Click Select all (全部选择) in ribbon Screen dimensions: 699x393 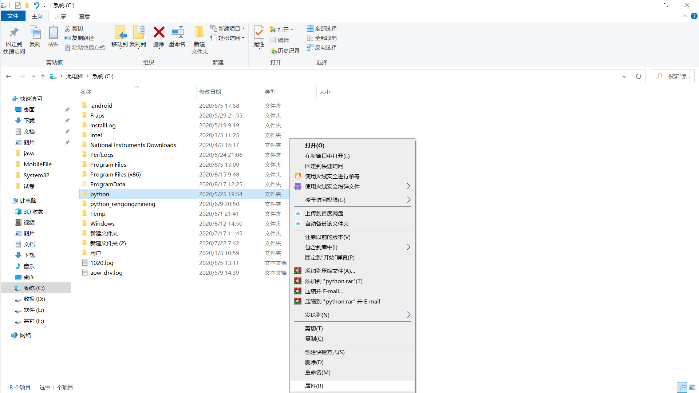coord(322,28)
